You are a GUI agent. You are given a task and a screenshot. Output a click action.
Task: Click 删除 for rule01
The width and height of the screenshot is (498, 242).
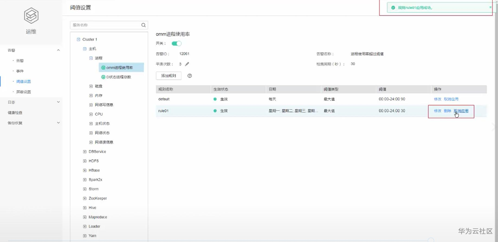[447, 111]
